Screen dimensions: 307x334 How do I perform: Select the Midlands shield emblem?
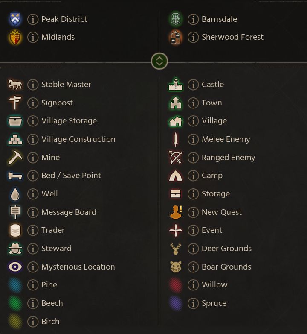coord(15,37)
